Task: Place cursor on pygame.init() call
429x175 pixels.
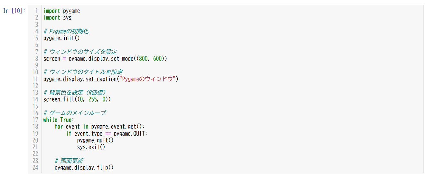Action: click(61, 38)
